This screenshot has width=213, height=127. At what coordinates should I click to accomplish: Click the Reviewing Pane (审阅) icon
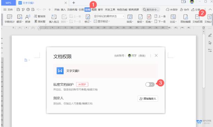(x=130, y=19)
